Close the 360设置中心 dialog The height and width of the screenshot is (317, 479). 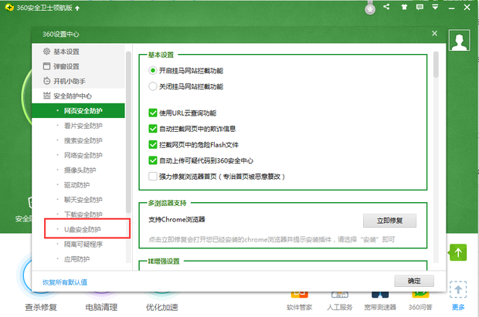434,34
